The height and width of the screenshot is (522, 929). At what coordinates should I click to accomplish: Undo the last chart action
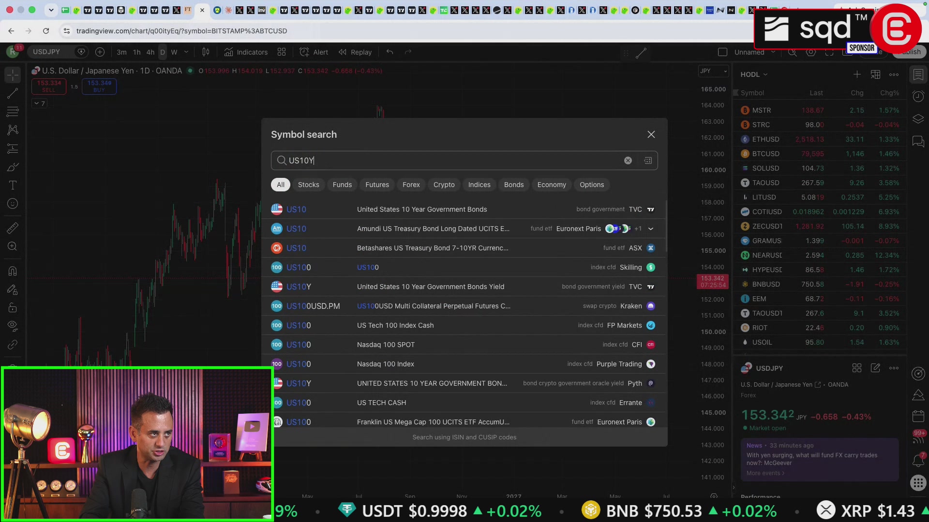tap(390, 52)
